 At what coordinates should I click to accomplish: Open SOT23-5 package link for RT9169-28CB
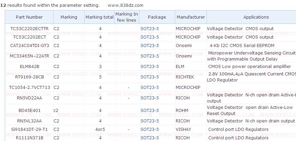[x=150, y=77]
